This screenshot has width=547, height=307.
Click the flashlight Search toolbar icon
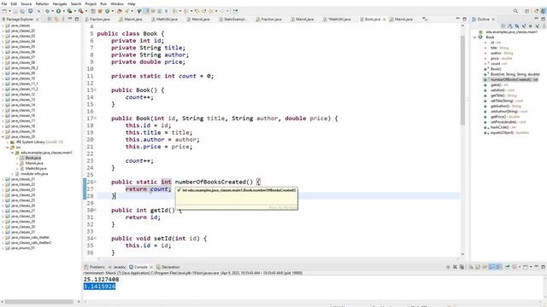click(127, 11)
